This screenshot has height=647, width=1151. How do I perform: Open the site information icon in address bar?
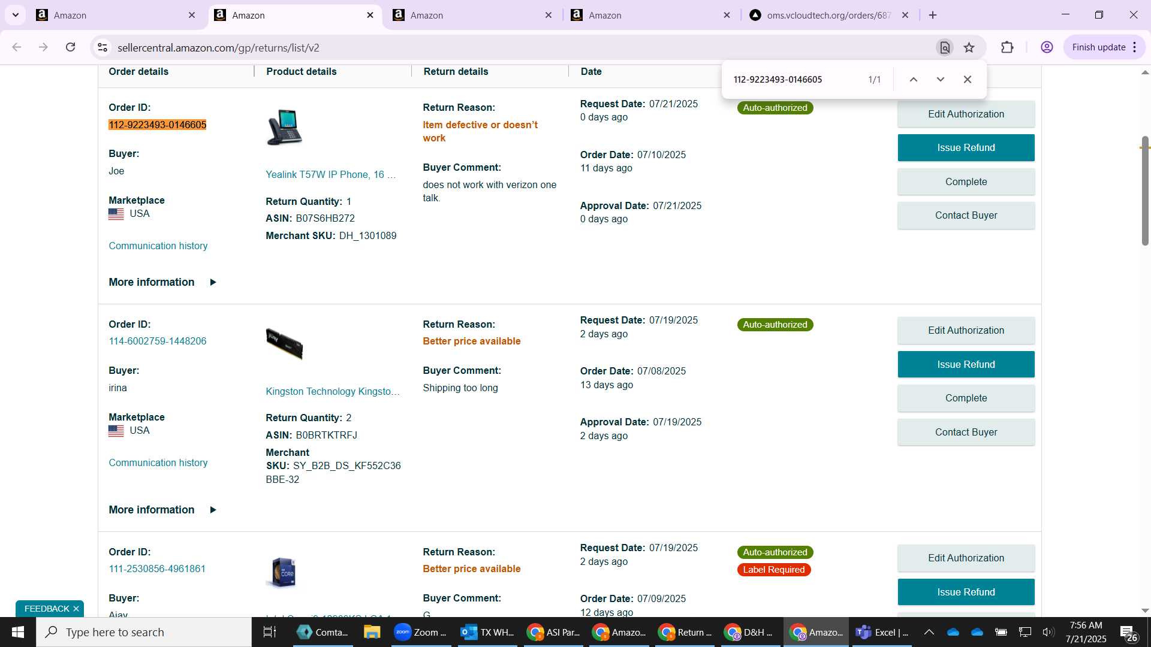point(103,47)
